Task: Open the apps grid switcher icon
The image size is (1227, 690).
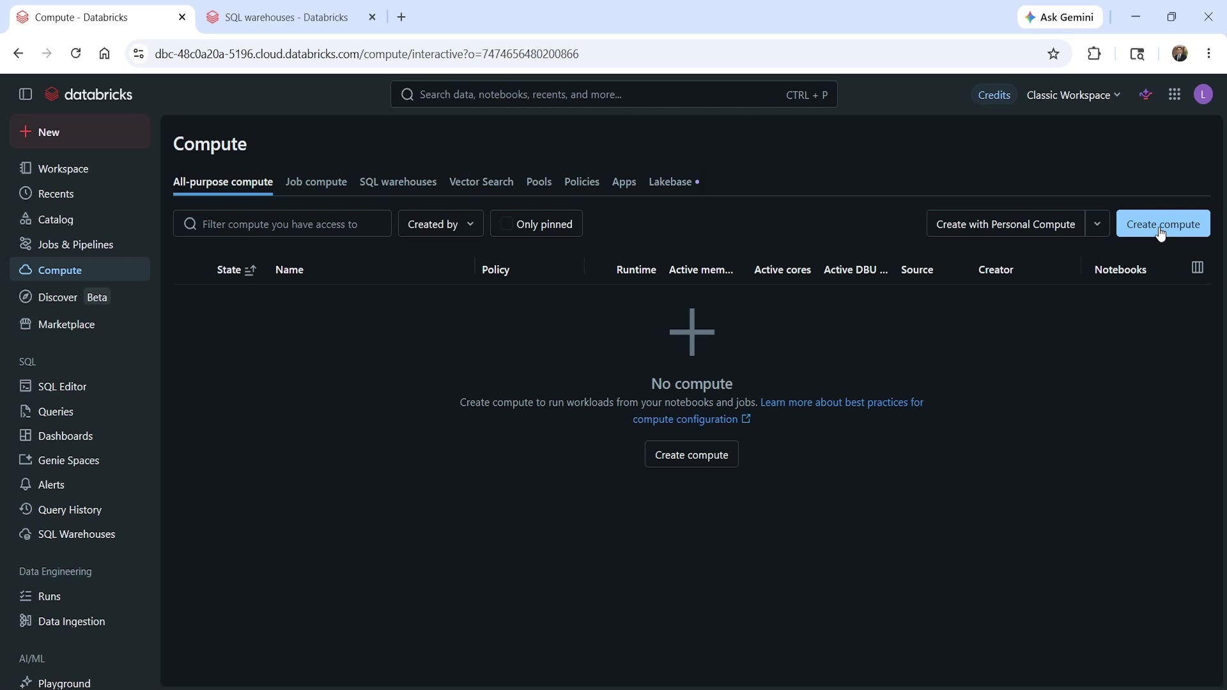Action: (1175, 95)
